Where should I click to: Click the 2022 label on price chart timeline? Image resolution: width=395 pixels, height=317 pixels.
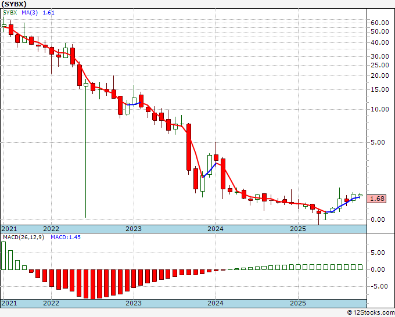coord(51,229)
